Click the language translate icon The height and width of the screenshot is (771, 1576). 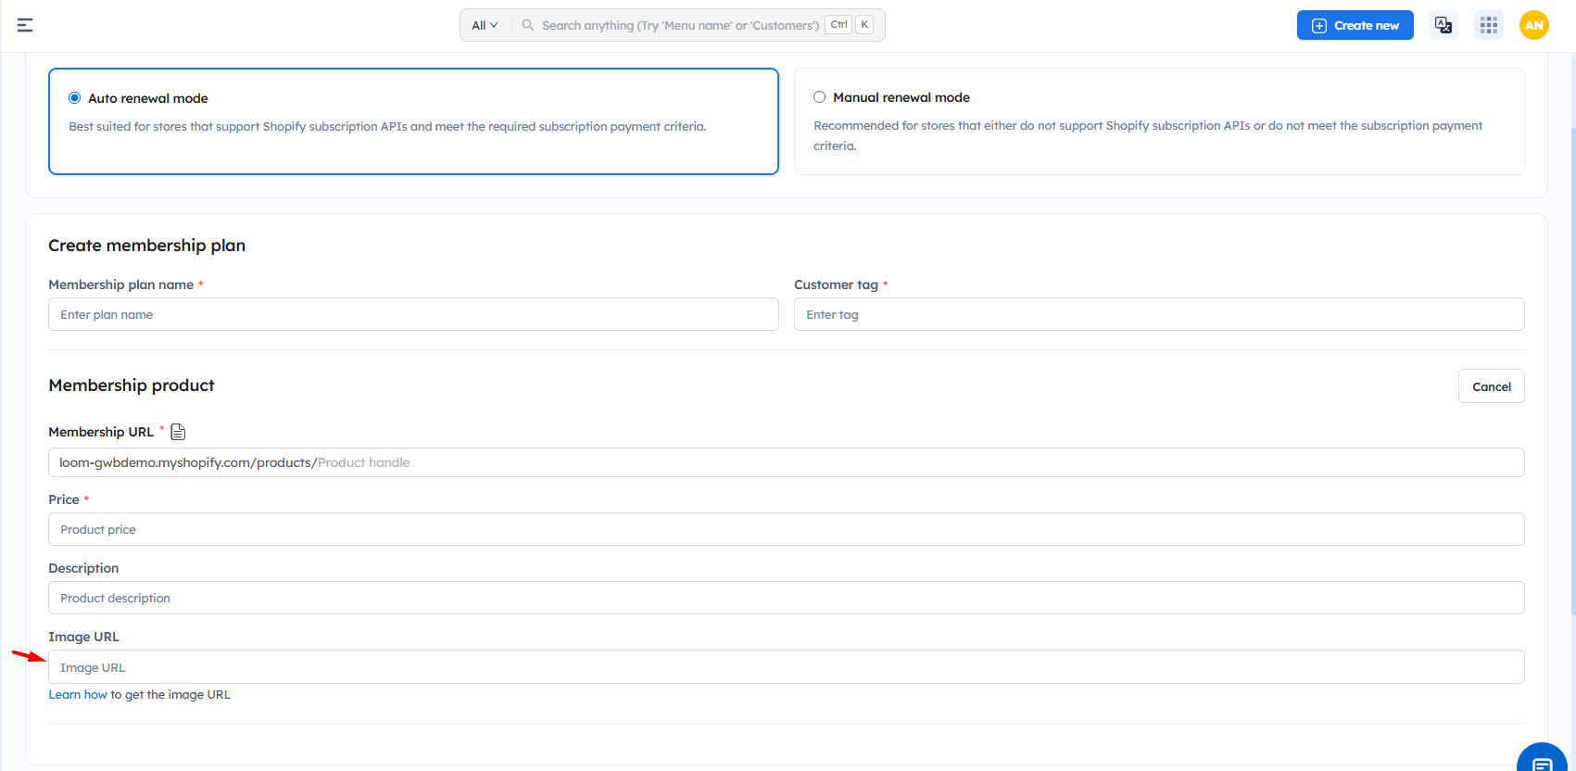point(1443,25)
